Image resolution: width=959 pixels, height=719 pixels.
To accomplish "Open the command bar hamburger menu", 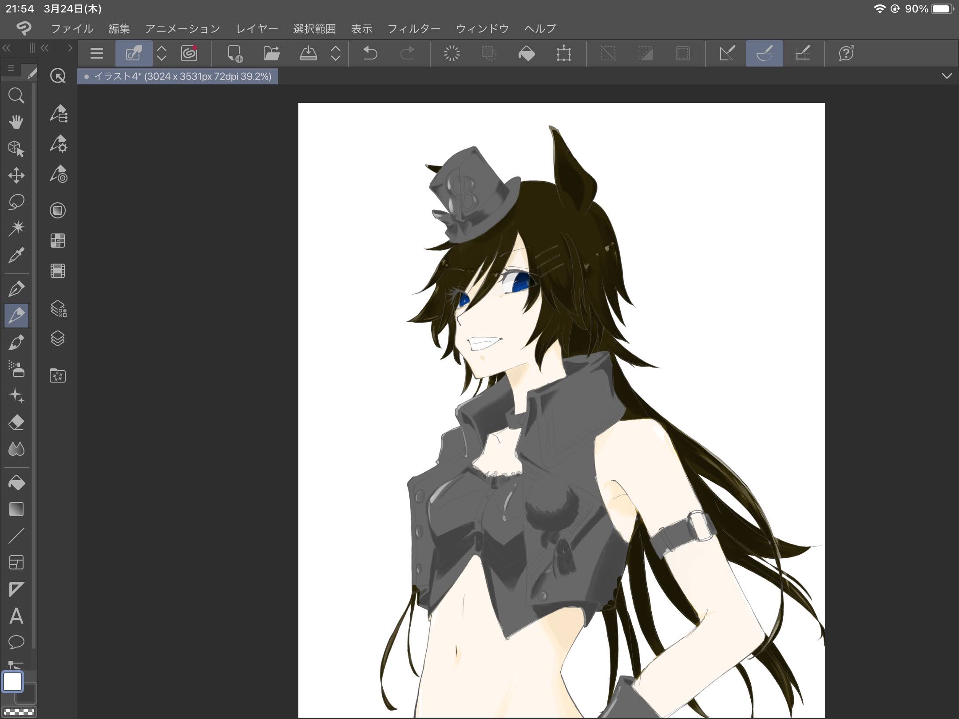I will (97, 54).
